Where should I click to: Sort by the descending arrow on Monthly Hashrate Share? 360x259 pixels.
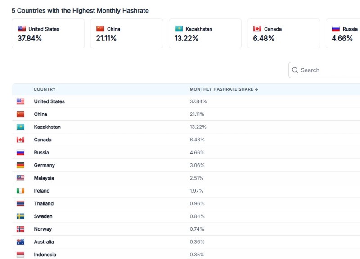pyautogui.click(x=256, y=89)
